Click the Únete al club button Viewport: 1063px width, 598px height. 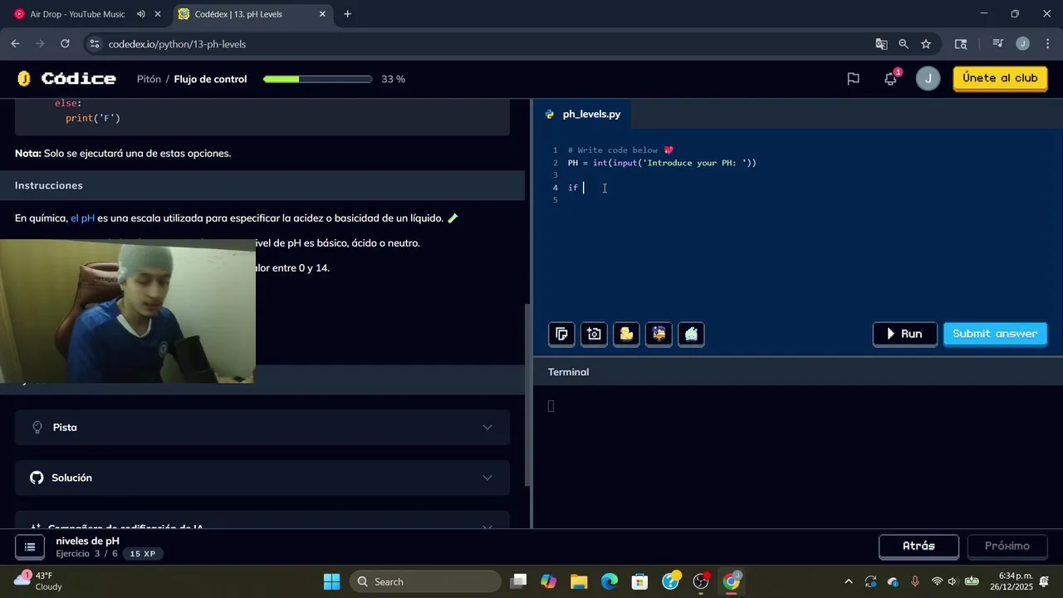[x=1000, y=79]
